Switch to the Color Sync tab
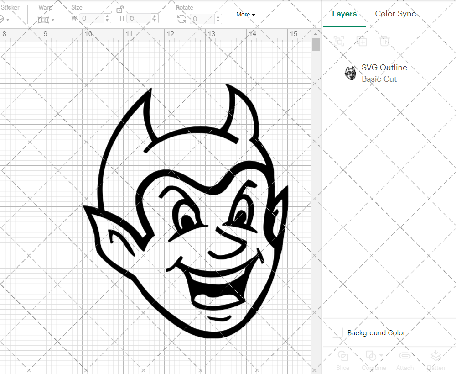This screenshot has height=374, width=456. tap(395, 14)
